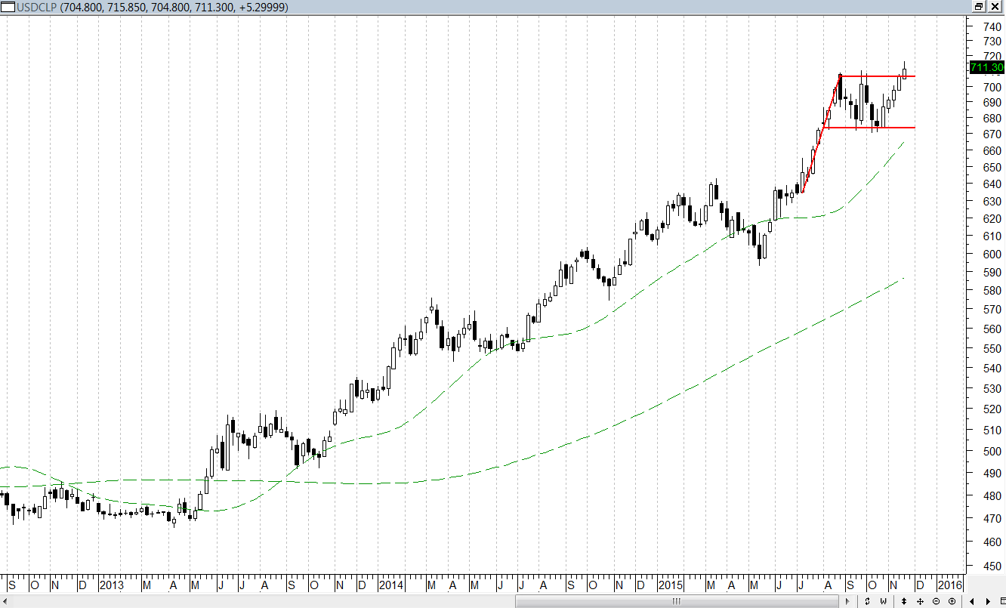
Task: Click the 2015 year label on time axis
Action: 671,585
